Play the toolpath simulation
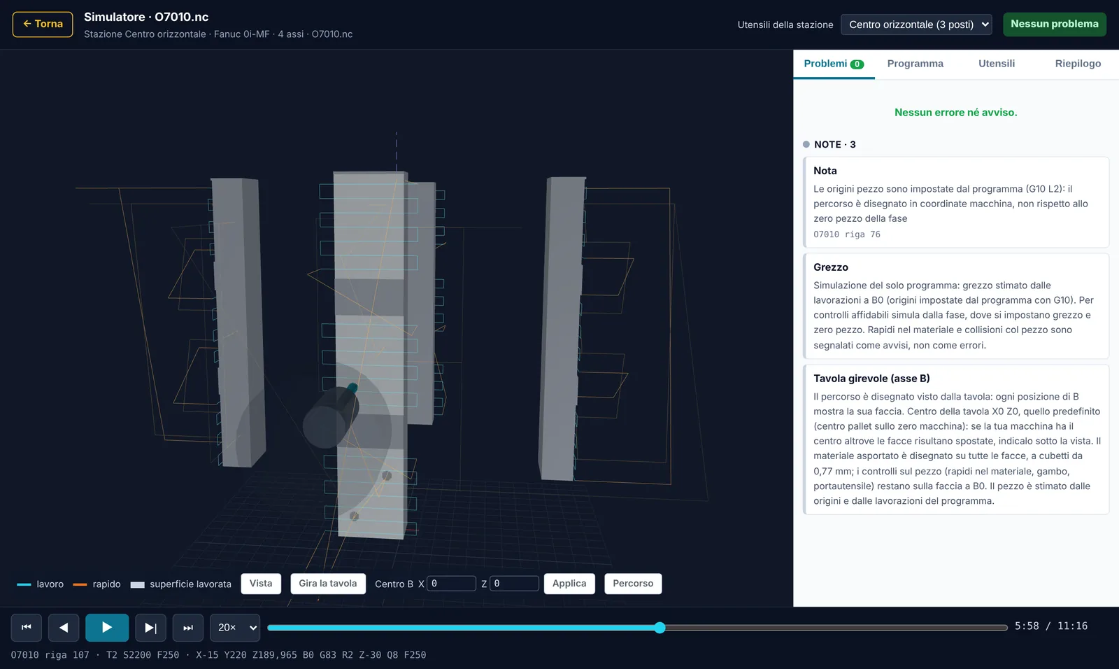Viewport: 1119px width, 669px height. (x=107, y=628)
